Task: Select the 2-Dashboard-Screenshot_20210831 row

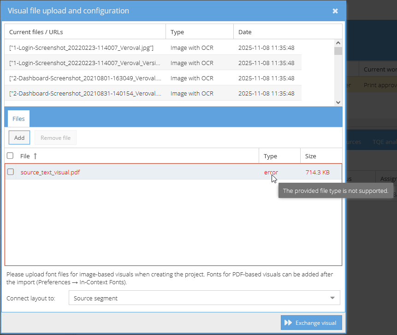Action: (x=85, y=93)
